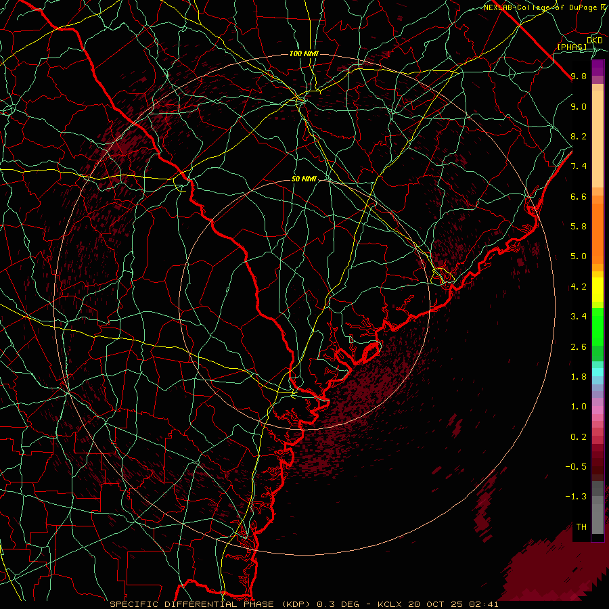The width and height of the screenshot is (609, 609).
Task: Click the 4.2 scale value
Action: (579, 287)
